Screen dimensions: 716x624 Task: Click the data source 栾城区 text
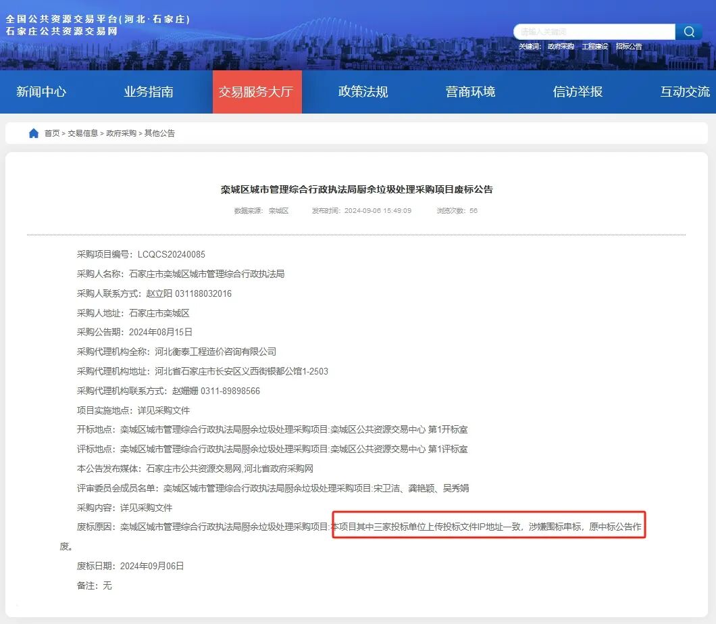point(278,211)
